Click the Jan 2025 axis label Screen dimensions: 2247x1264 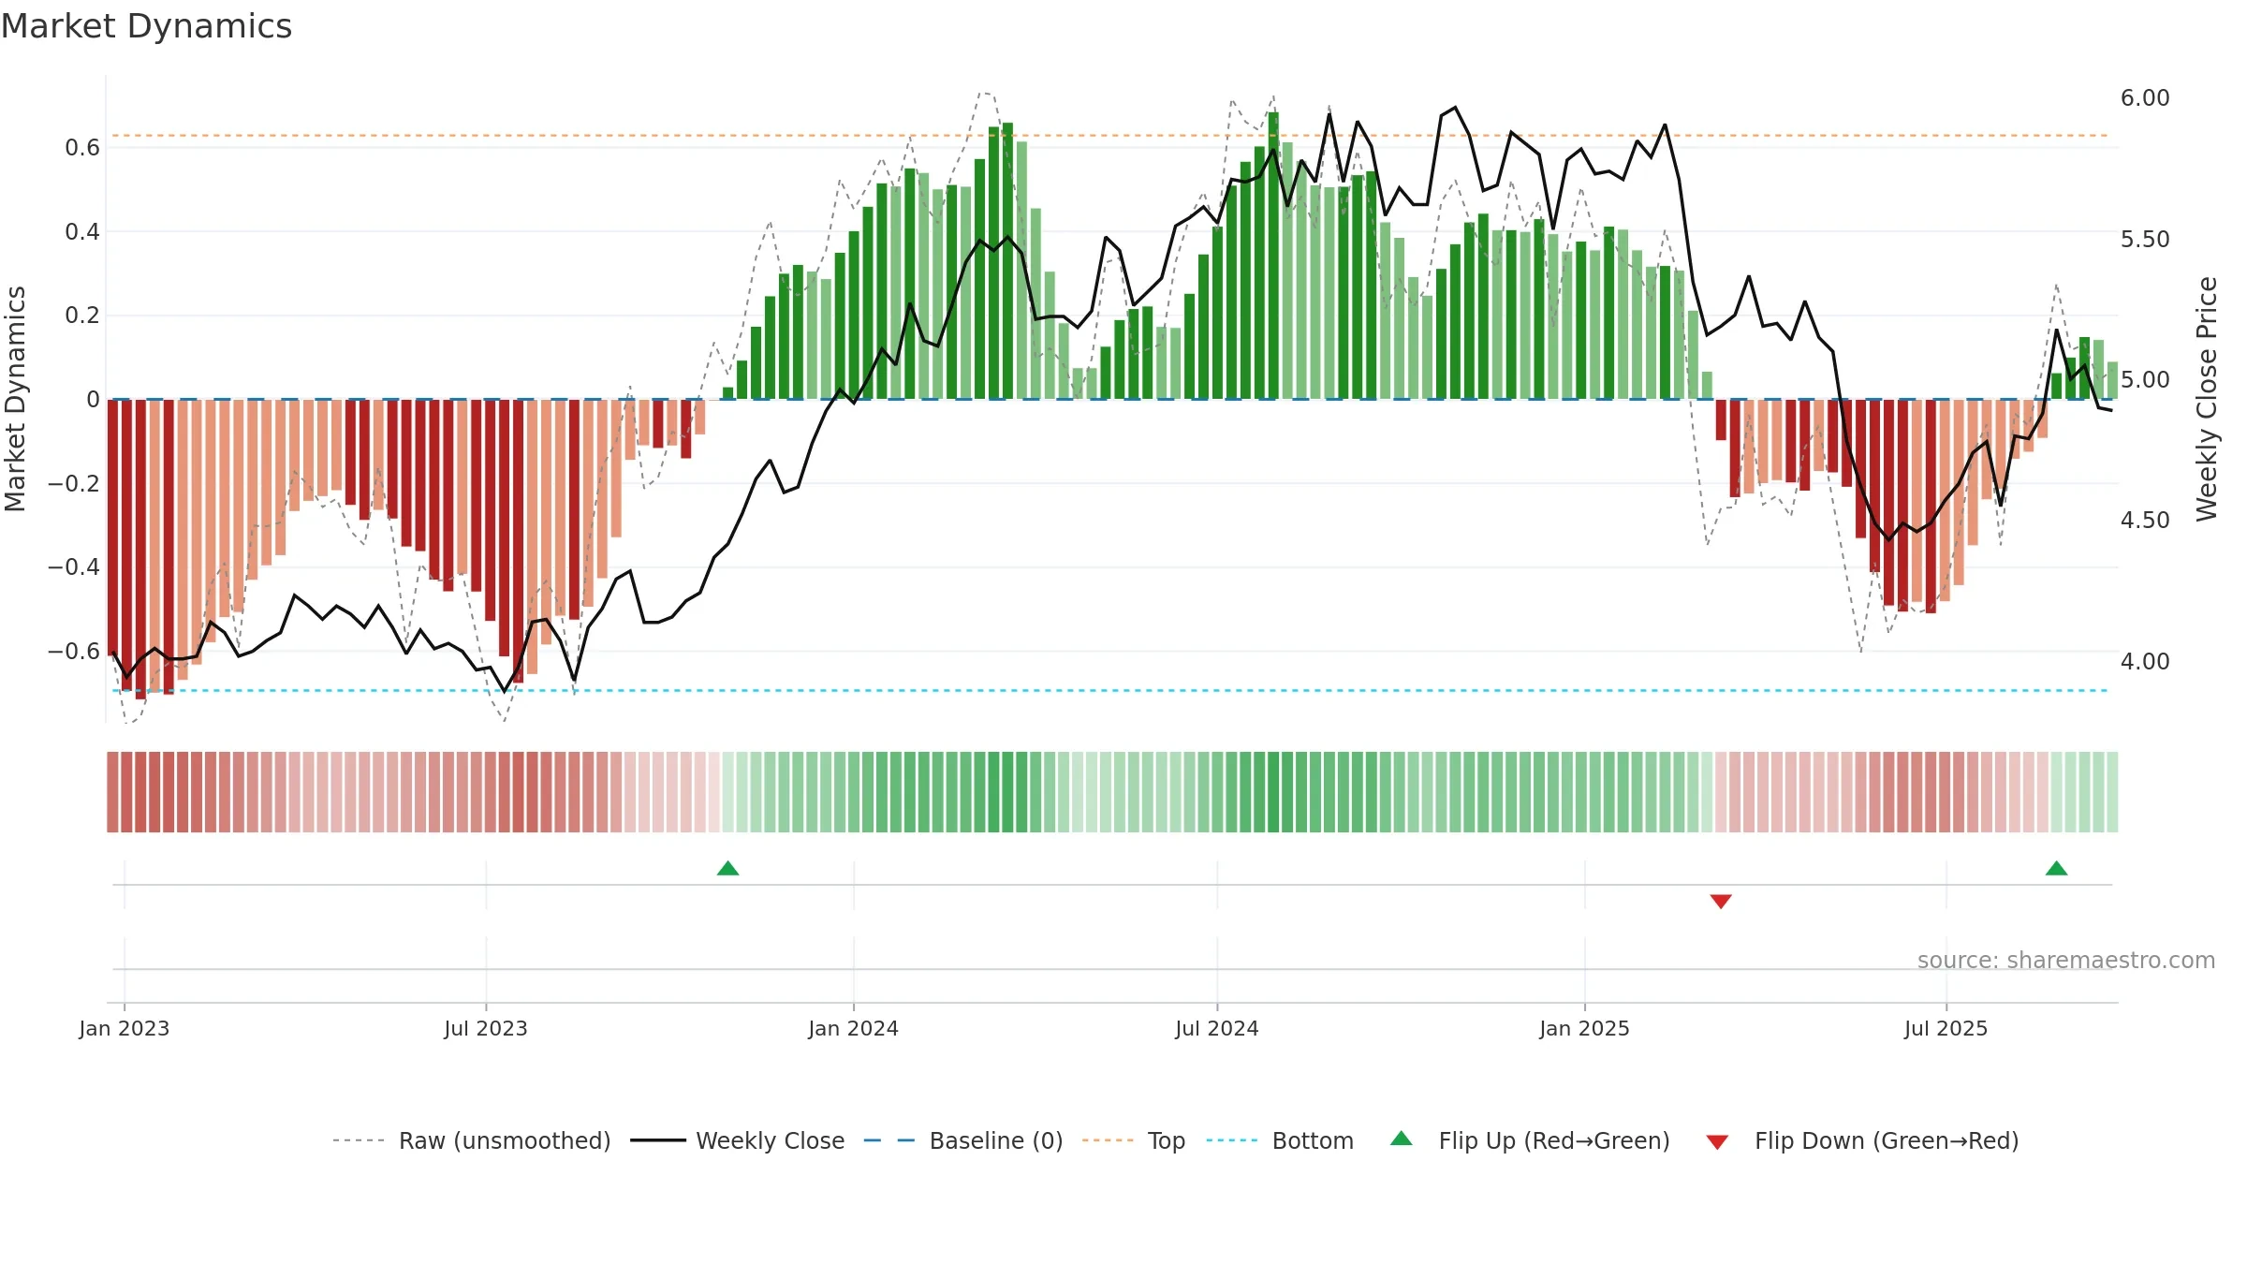[x=1585, y=1028]
